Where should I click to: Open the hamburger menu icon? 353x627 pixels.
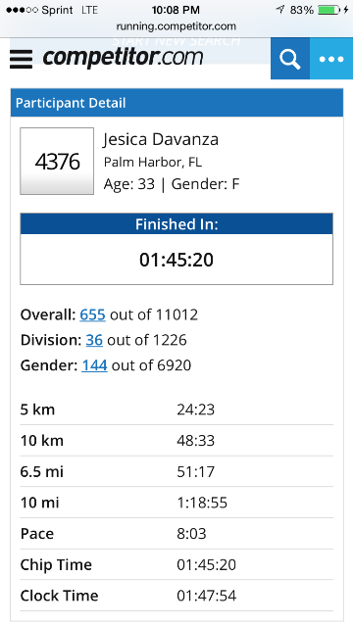pyautogui.click(x=22, y=59)
